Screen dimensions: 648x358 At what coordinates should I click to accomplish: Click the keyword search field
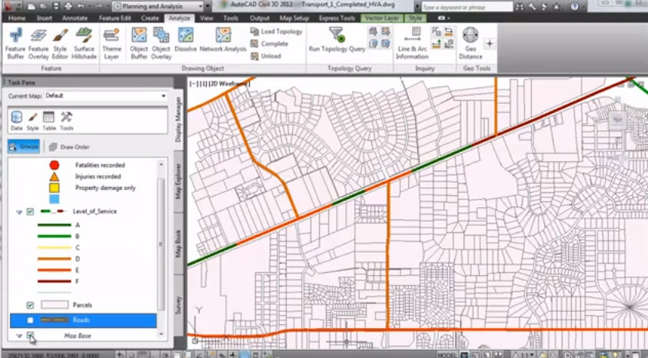pos(467,7)
